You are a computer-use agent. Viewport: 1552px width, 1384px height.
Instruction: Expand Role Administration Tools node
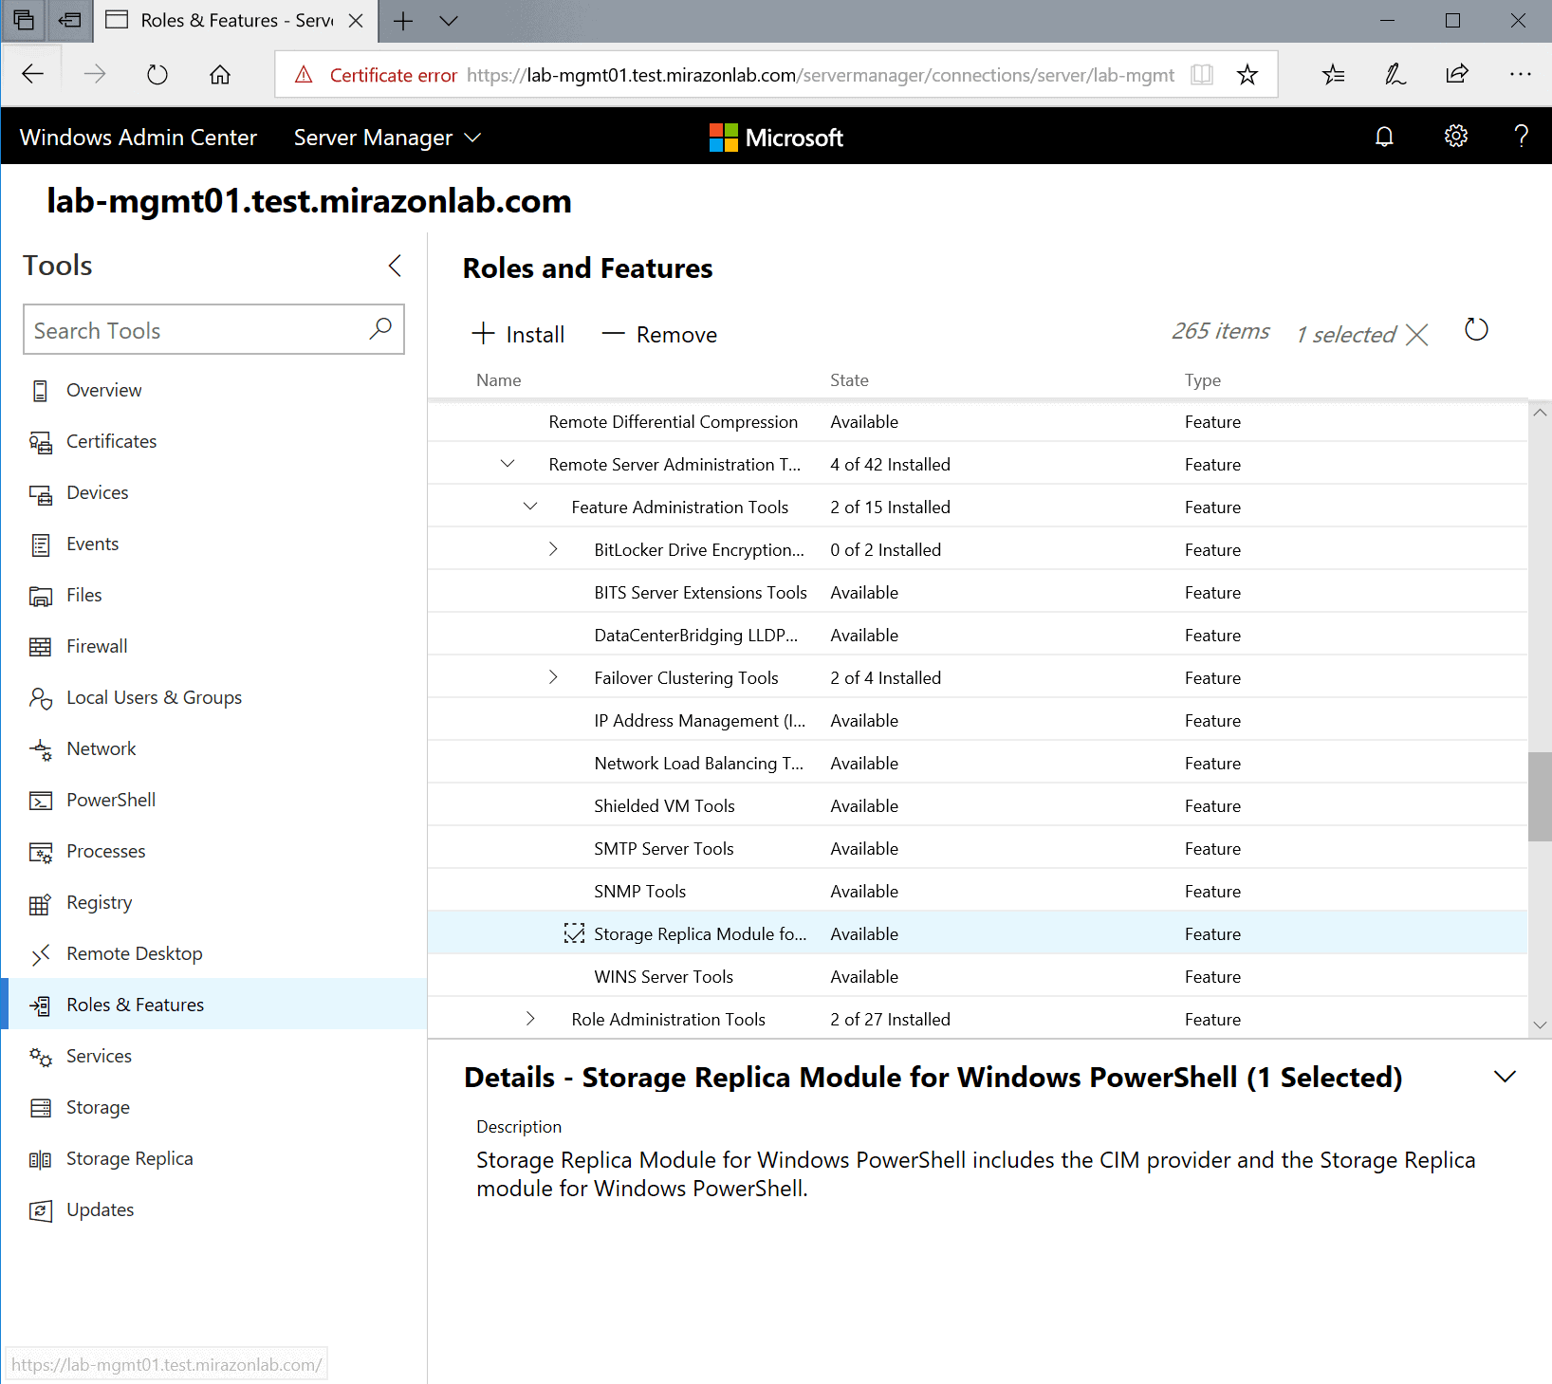530,1019
